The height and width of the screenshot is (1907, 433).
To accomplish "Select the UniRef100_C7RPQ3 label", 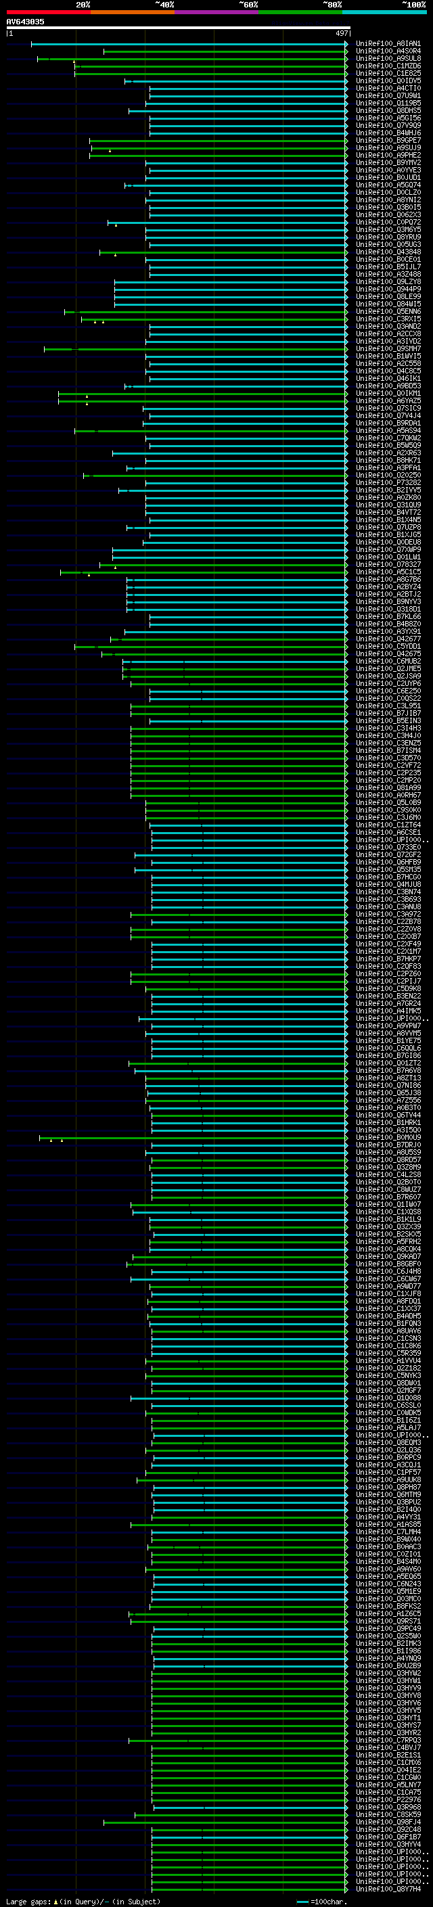I will click(x=388, y=1740).
